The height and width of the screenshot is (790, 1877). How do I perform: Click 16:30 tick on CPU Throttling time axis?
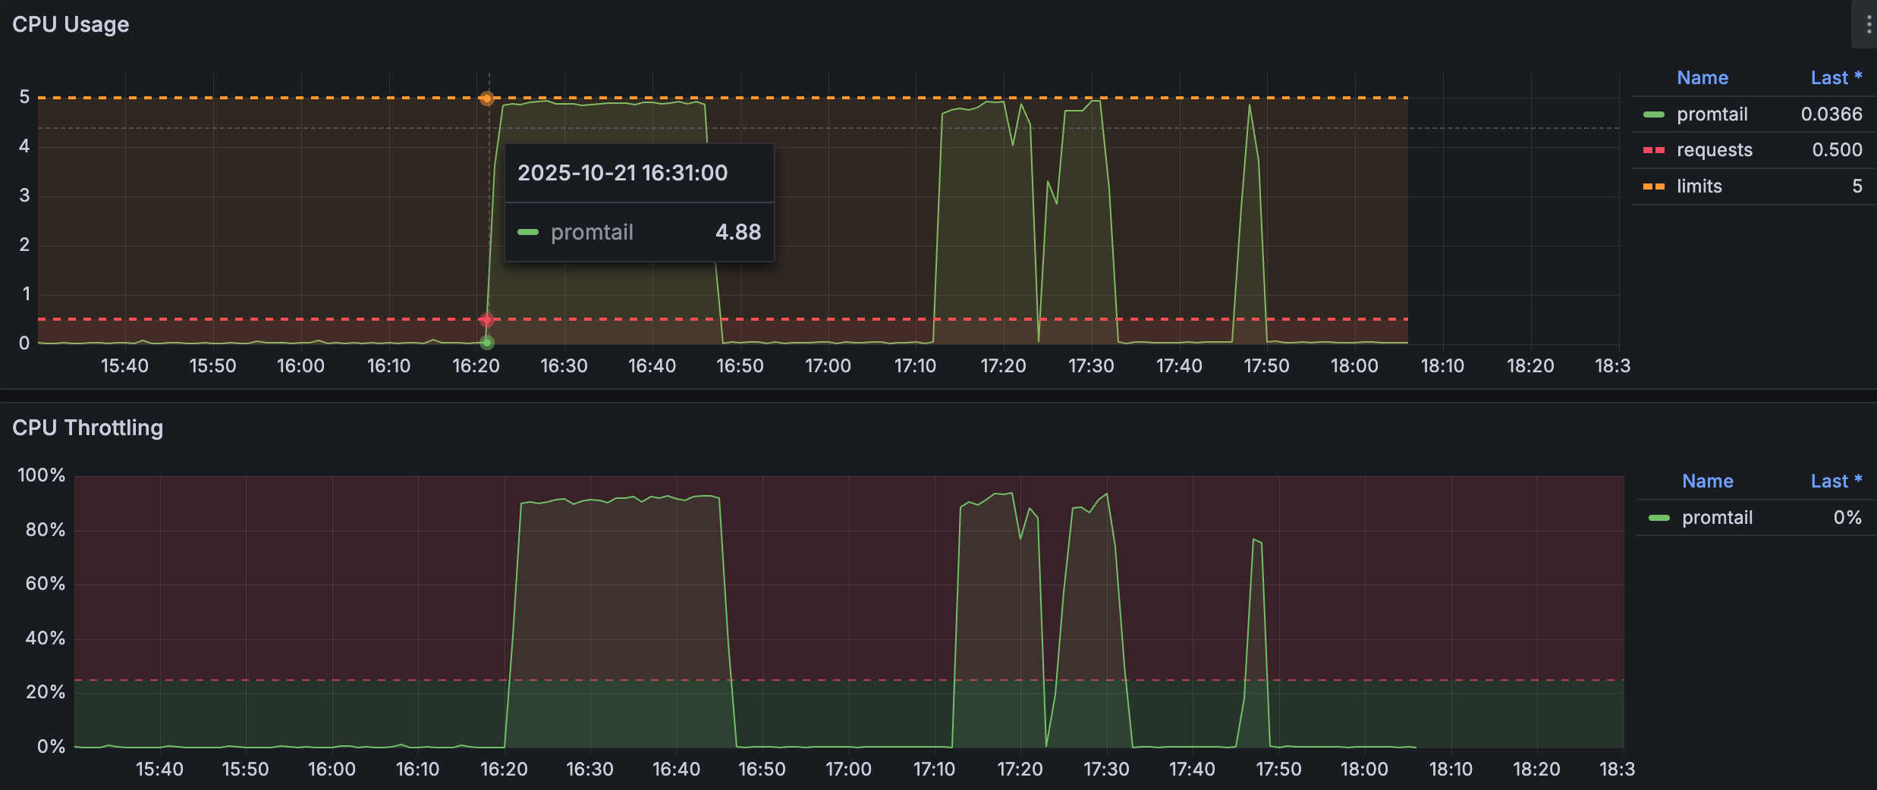[590, 770]
